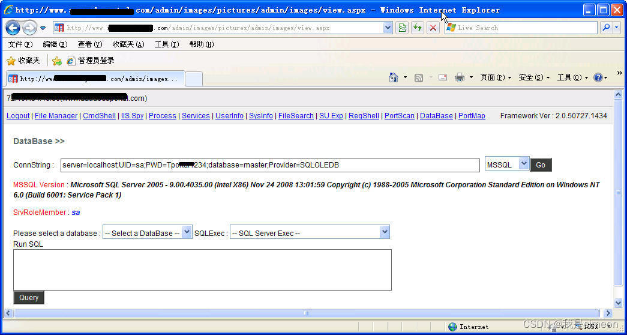Open the File Manager link
The width and height of the screenshot is (627, 335).
pos(56,116)
